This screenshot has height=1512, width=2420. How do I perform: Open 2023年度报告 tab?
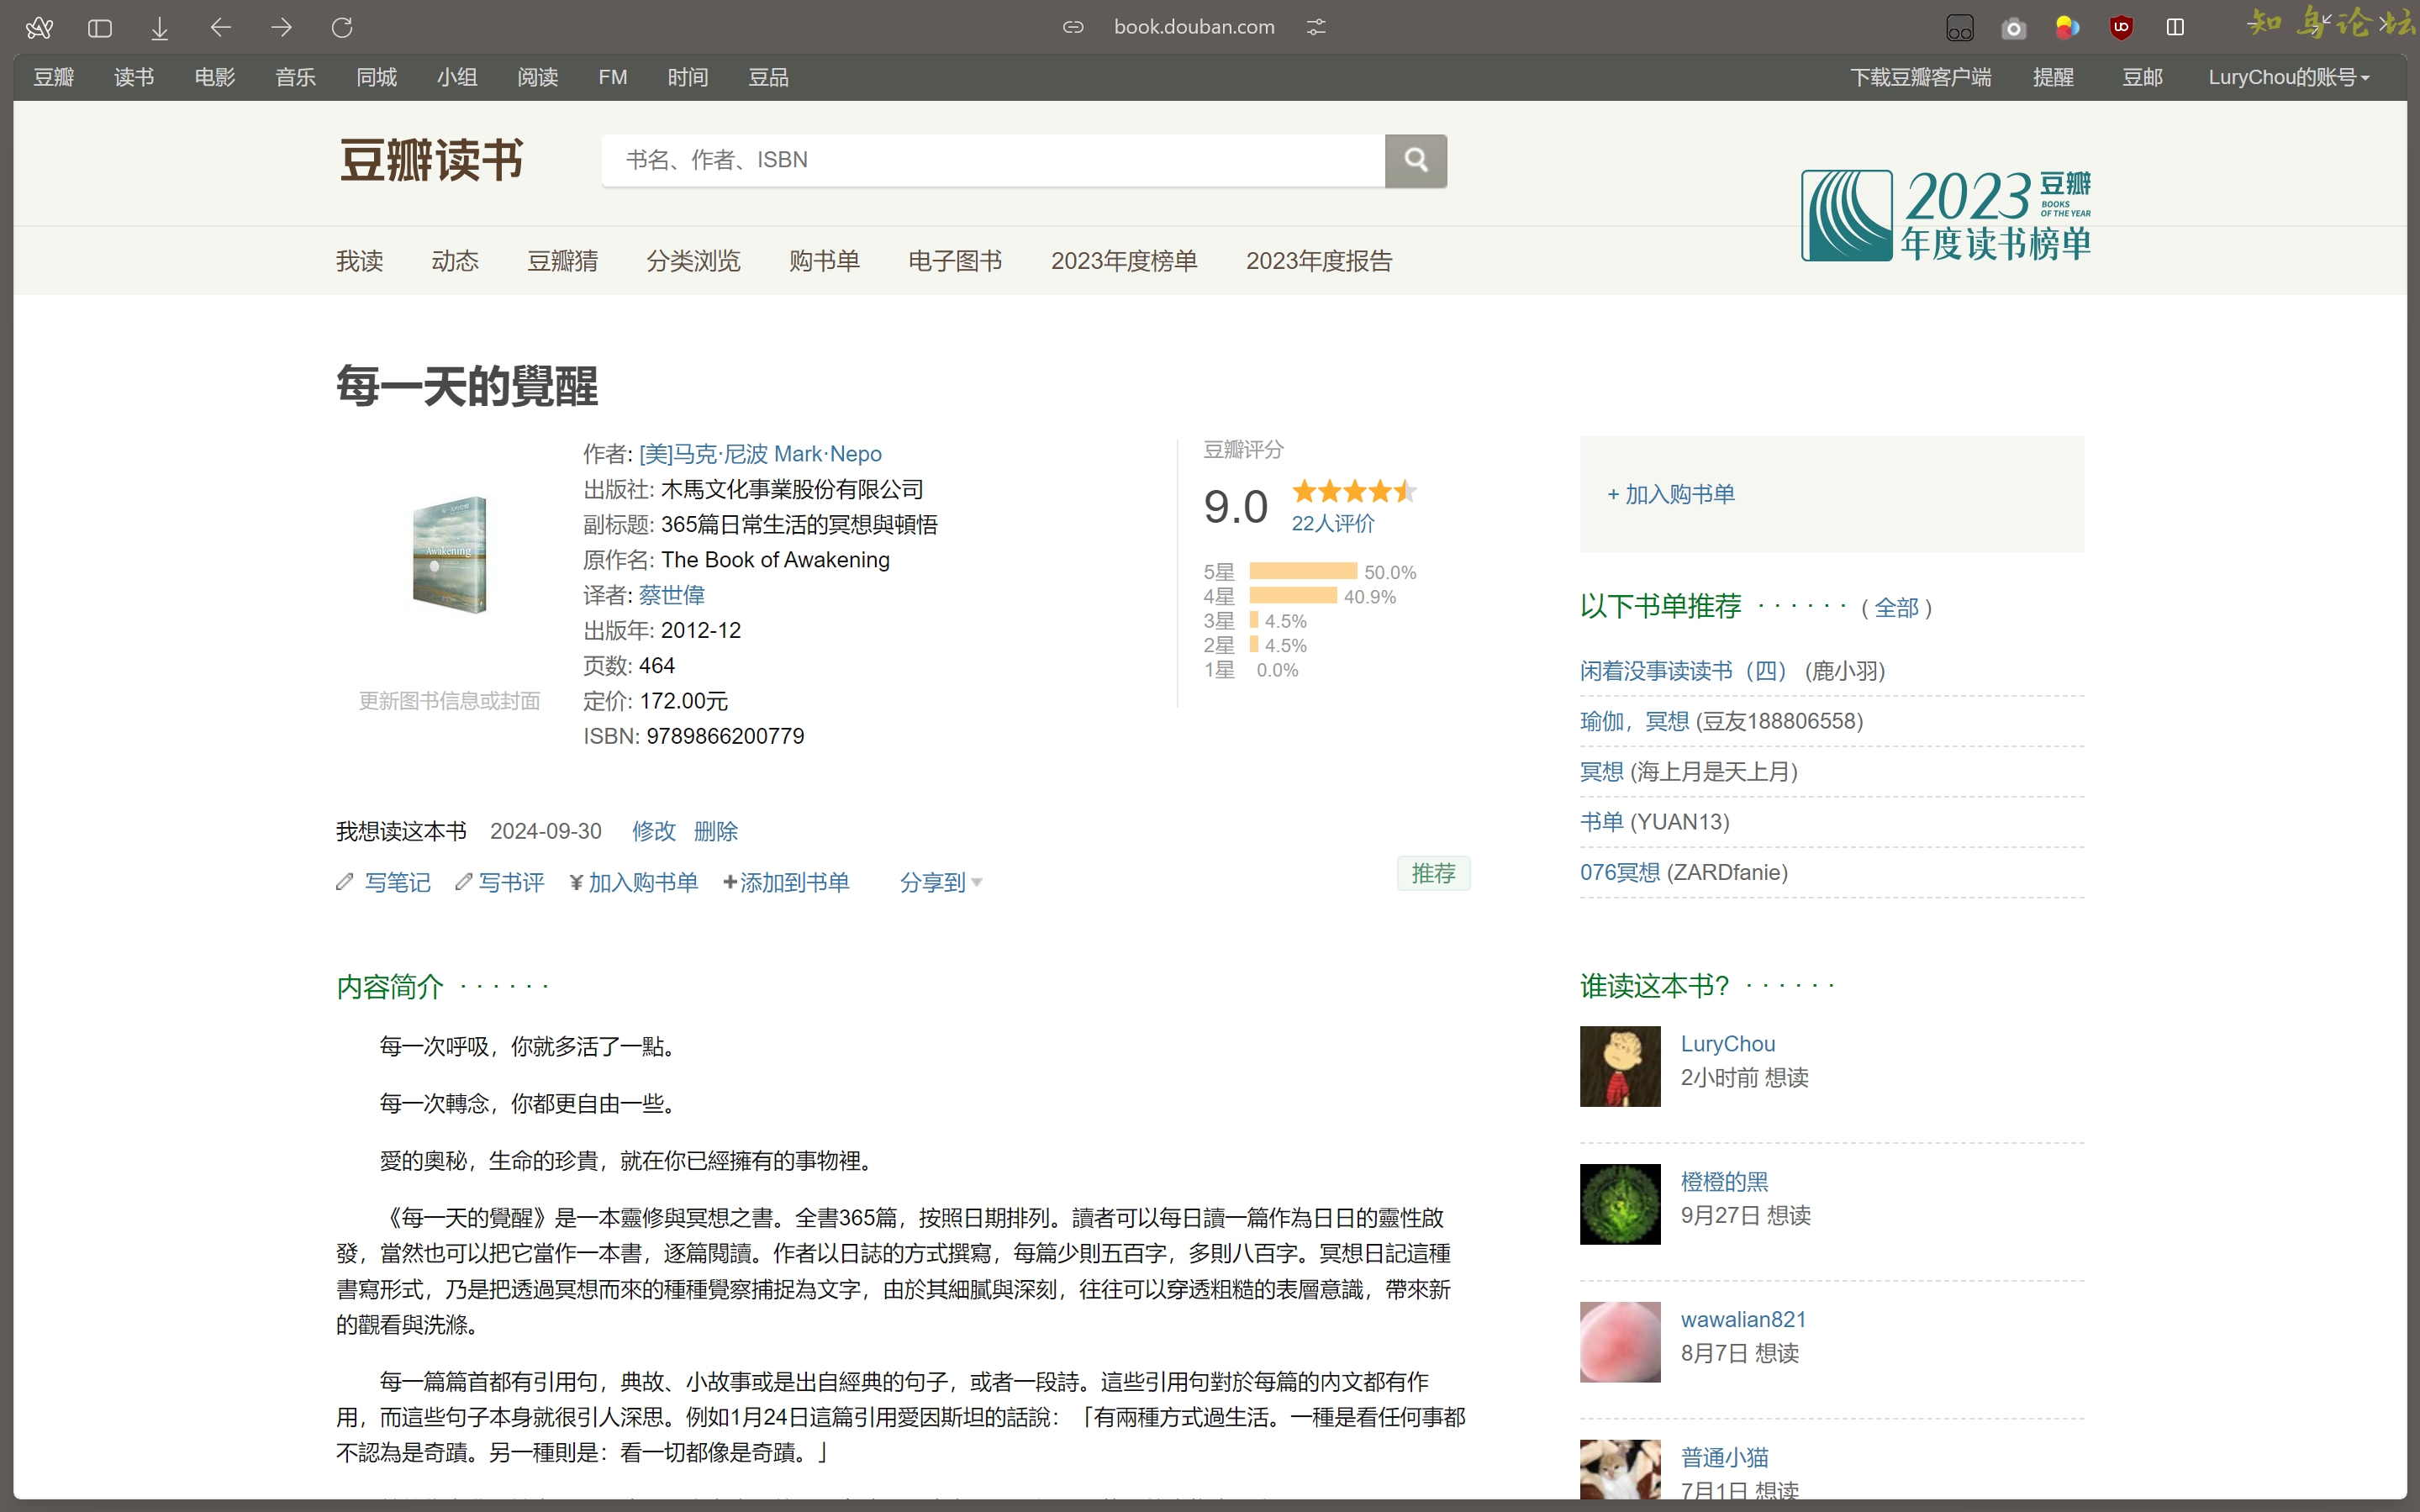point(1319,261)
